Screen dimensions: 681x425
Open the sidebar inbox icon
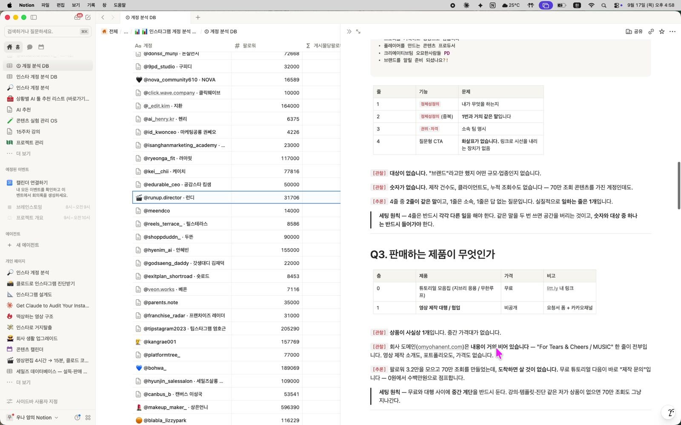[x=77, y=17]
